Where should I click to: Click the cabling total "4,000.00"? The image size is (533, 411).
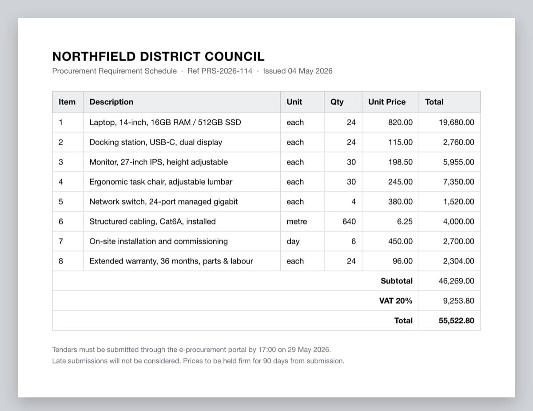coord(459,221)
